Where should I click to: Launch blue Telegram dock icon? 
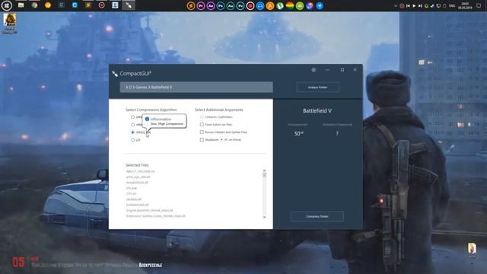click(x=320, y=6)
